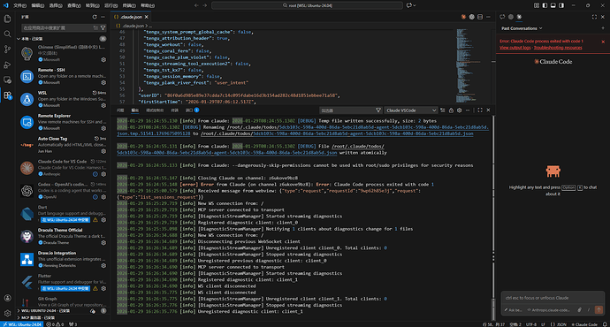Click the orange send button in Claude panel
Screen dimensions: 610x327
[599, 310]
